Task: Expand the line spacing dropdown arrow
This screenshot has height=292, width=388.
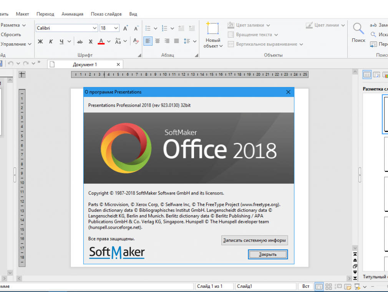Action: point(195,41)
